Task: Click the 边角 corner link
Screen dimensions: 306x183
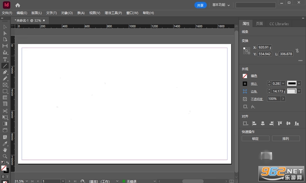Action: [x=254, y=91]
